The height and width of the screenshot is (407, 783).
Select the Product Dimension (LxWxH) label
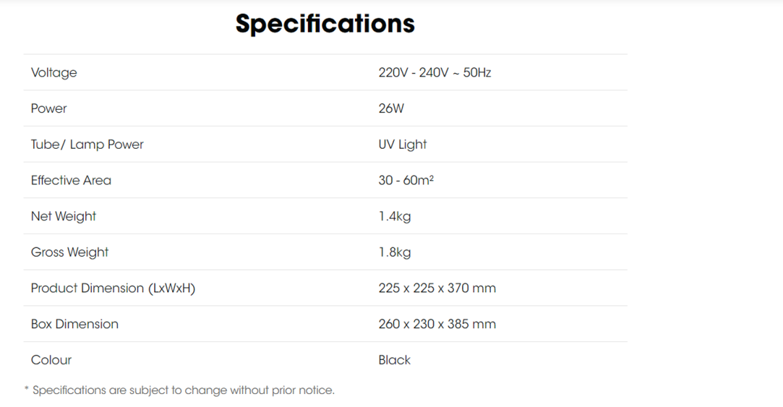coord(113,288)
